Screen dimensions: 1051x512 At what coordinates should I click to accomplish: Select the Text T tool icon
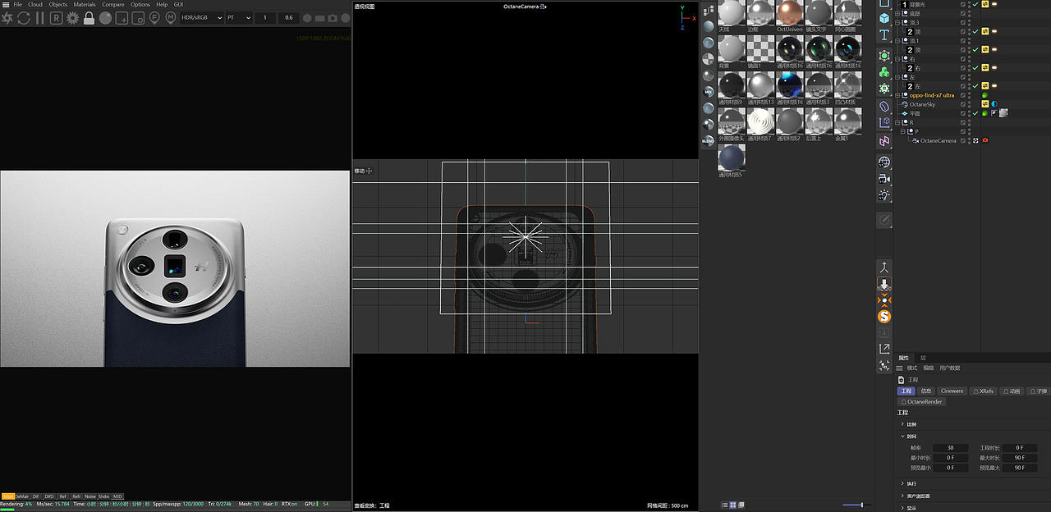(x=884, y=35)
